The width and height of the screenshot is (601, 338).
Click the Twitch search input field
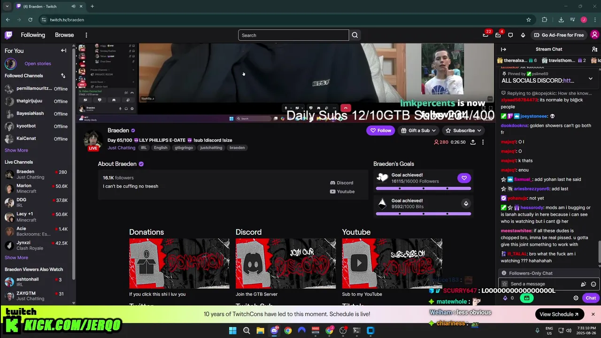[x=293, y=35]
